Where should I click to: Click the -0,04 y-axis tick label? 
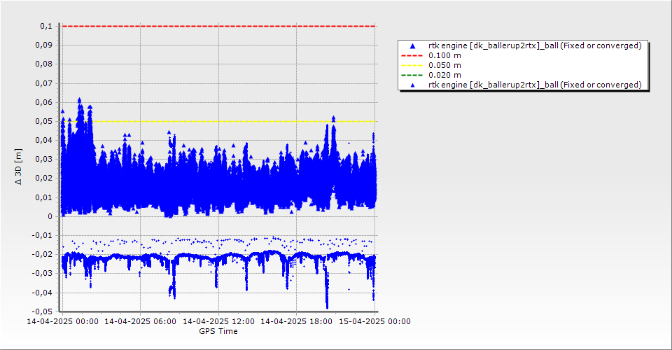pos(43,293)
